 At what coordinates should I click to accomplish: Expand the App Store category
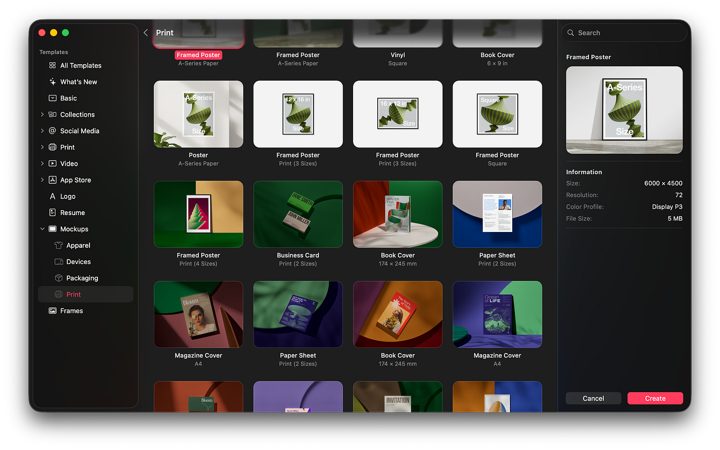[42, 180]
